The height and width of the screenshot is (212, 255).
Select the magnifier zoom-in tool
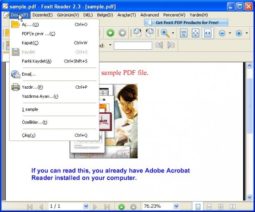(165, 33)
